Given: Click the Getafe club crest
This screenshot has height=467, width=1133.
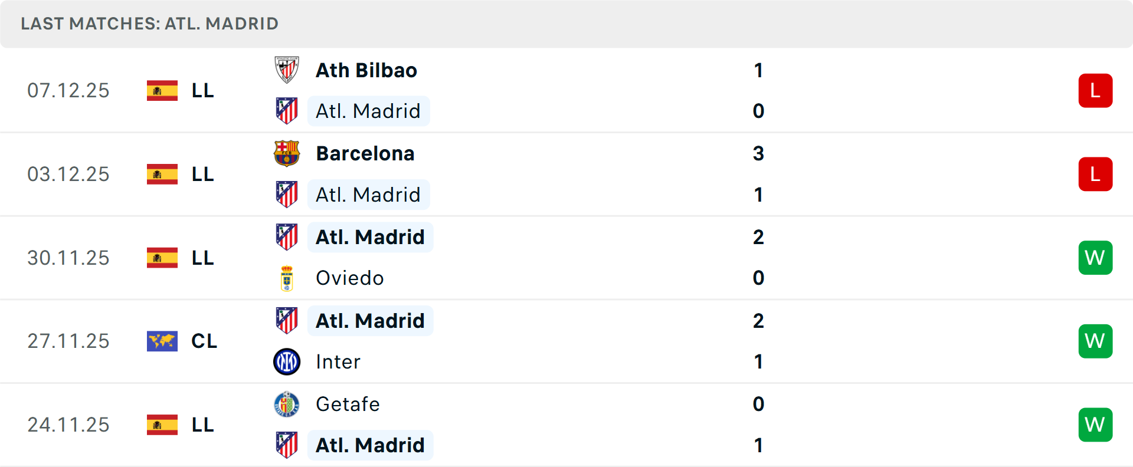Looking at the screenshot, I should point(287,404).
